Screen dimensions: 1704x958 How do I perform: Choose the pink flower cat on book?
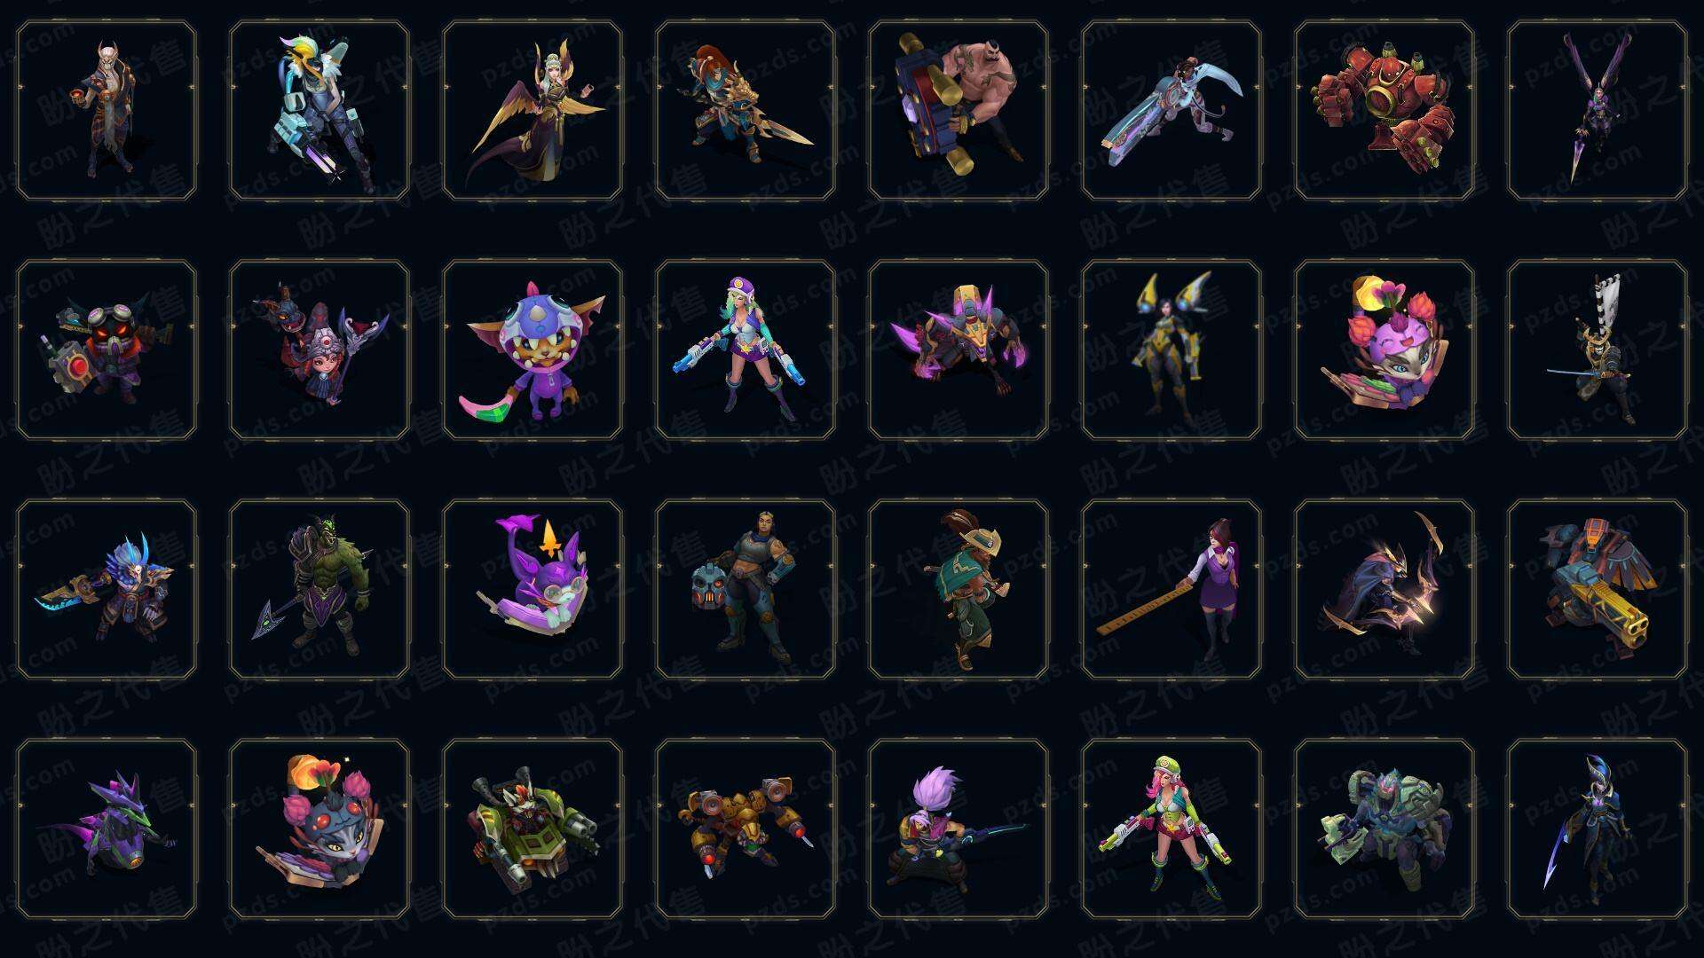(x=1384, y=349)
